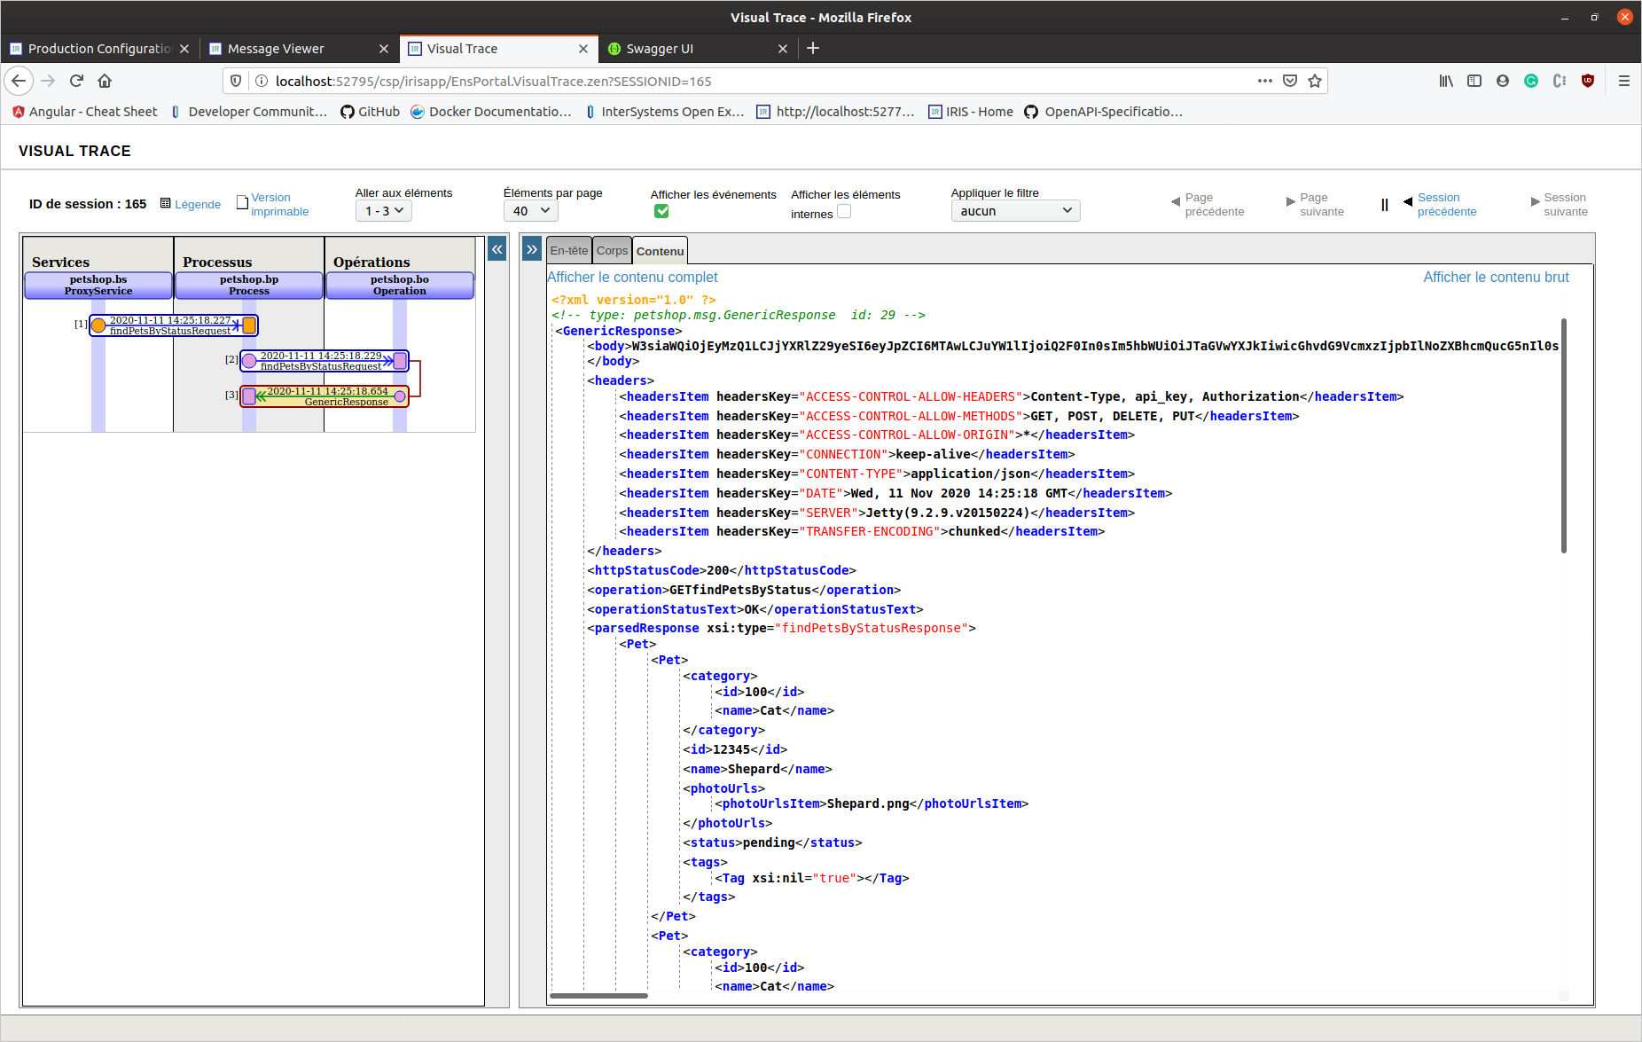The image size is (1642, 1042).
Task: Disable the Afficher les événements checkbox
Action: coord(661,211)
